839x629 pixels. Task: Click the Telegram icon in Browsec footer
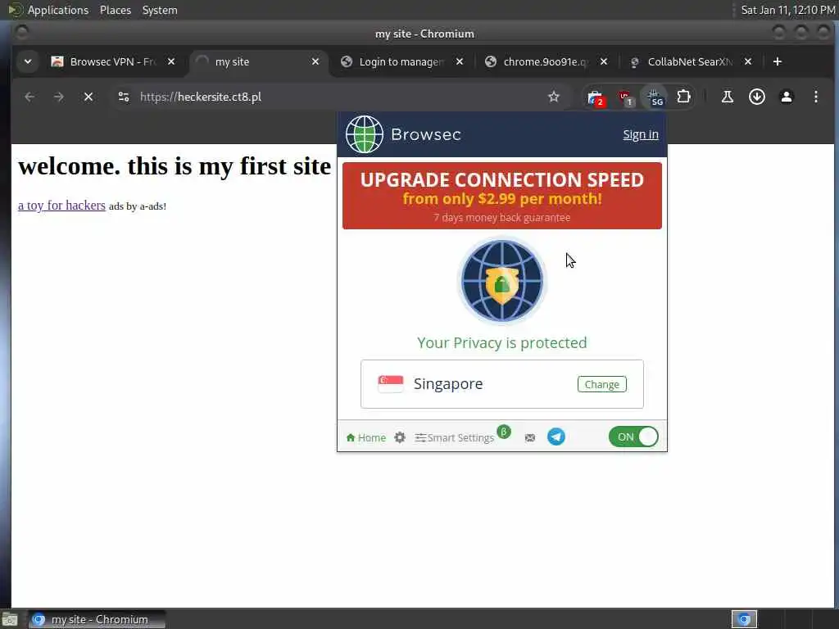(x=556, y=437)
